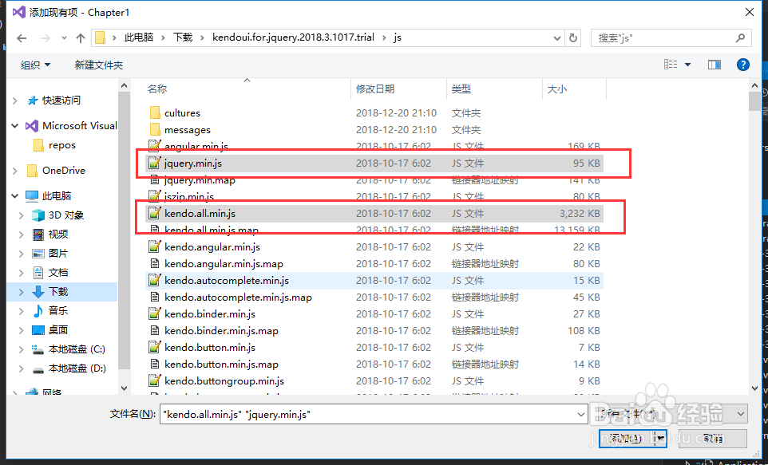Image resolution: width=768 pixels, height=465 pixels.
Task: Select the kendo.buttongroup.min.js file icon
Action: pyautogui.click(x=155, y=380)
